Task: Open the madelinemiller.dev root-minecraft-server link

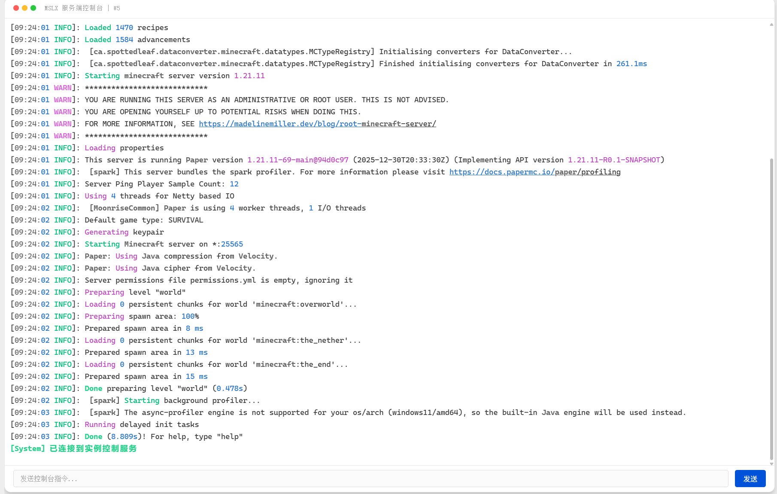Action: tap(317, 124)
